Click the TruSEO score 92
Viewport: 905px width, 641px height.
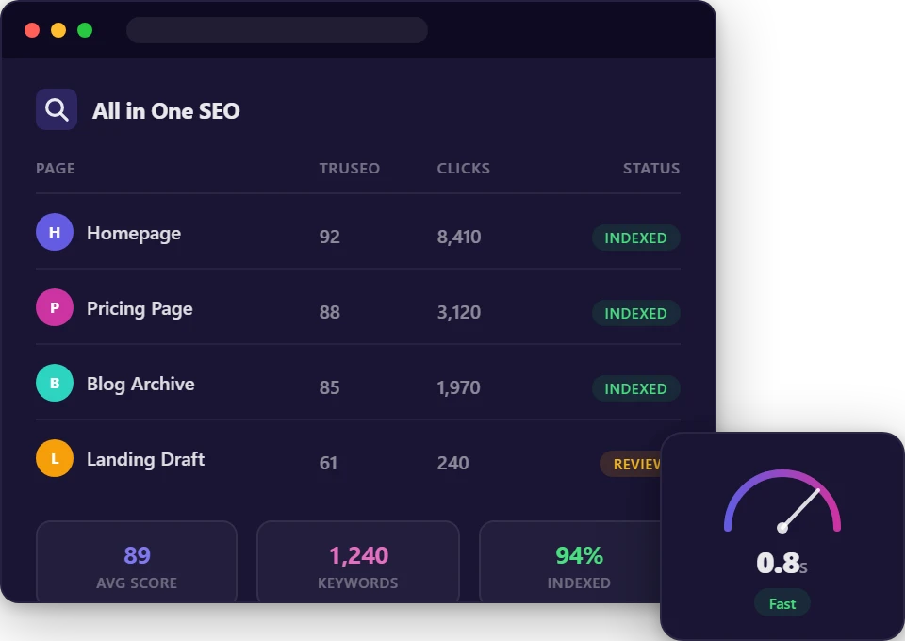pyautogui.click(x=330, y=238)
